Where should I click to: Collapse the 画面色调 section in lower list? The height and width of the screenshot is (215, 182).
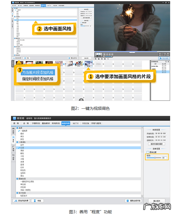point(17,179)
